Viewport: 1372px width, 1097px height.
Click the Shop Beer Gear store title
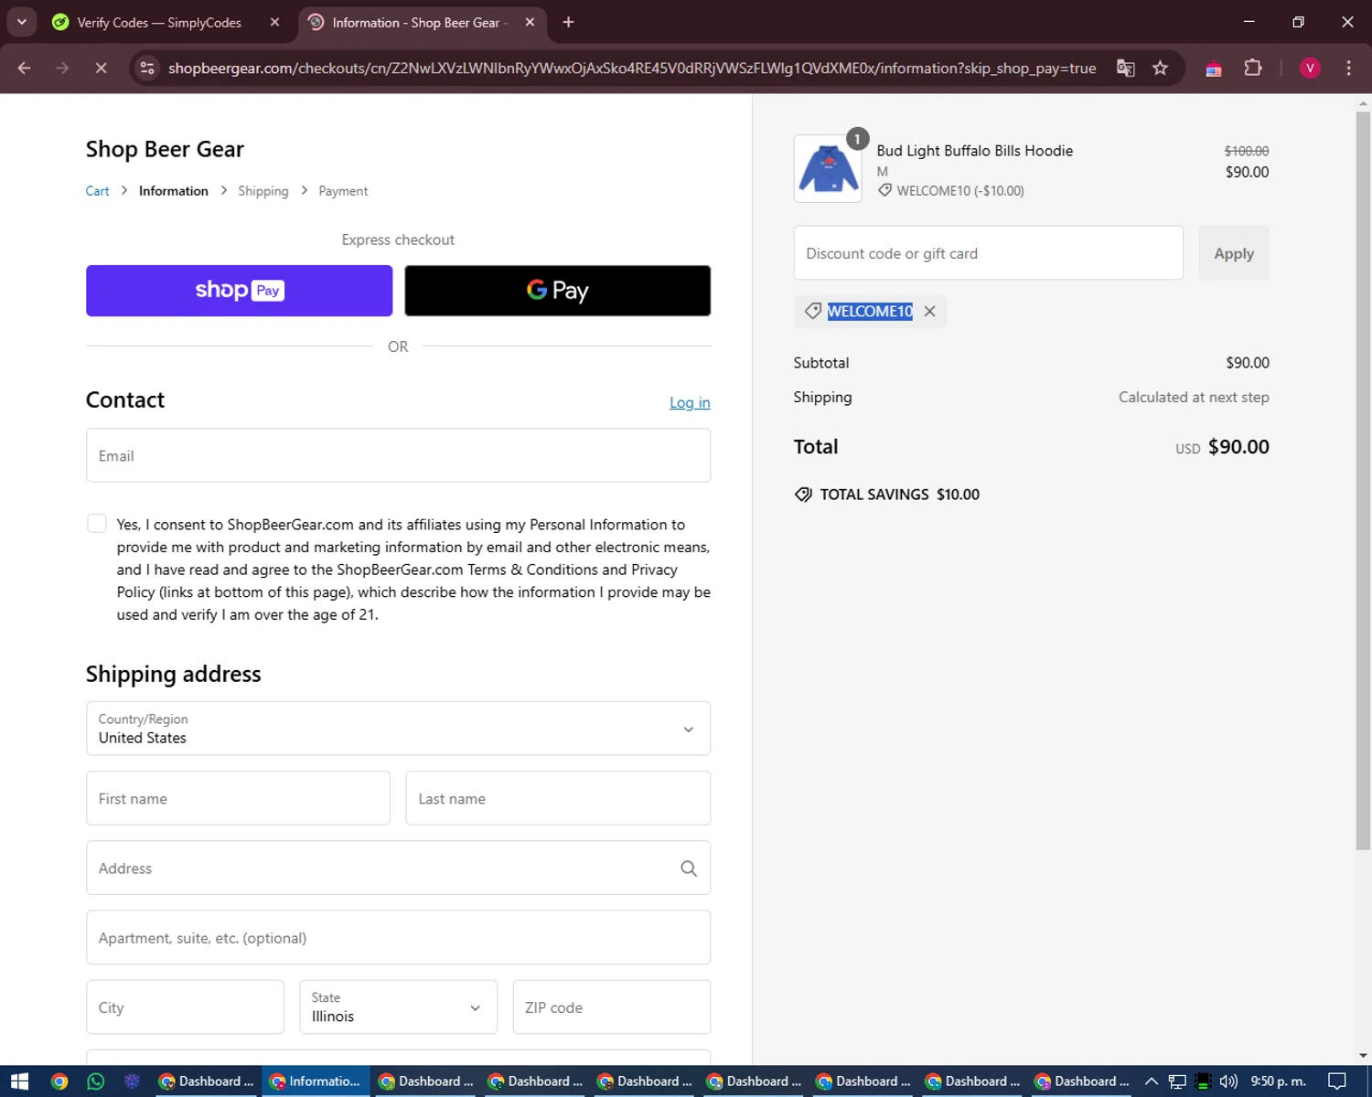tap(165, 149)
